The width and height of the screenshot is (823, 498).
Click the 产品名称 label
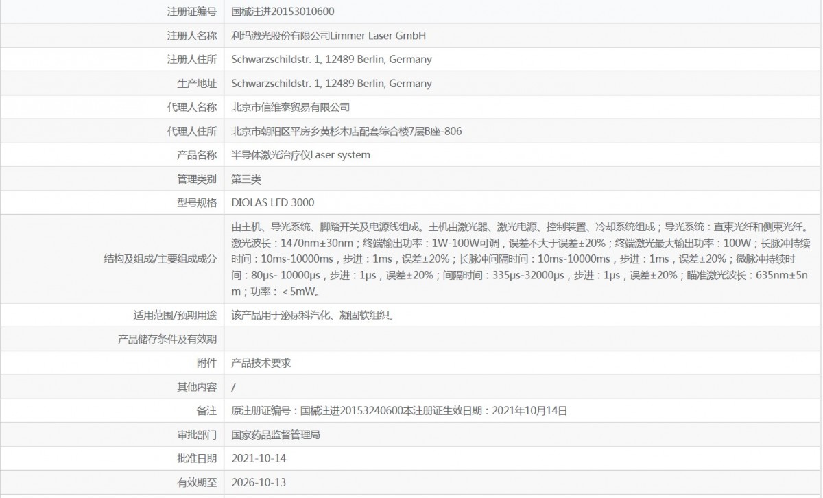coord(197,155)
